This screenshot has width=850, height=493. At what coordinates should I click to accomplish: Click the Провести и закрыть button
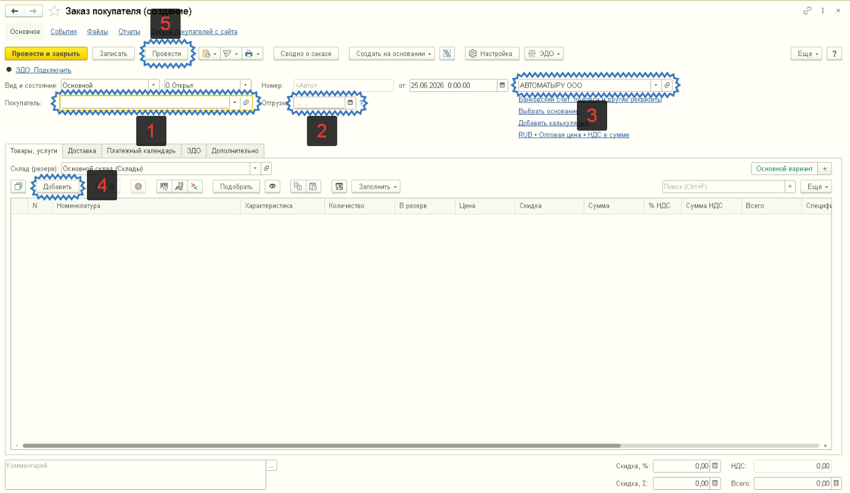coord(46,54)
